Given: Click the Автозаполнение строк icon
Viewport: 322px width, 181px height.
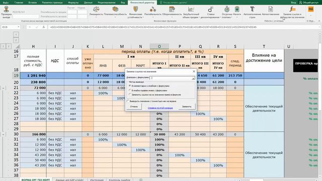Looking at the screenshot, I should tap(252, 9).
